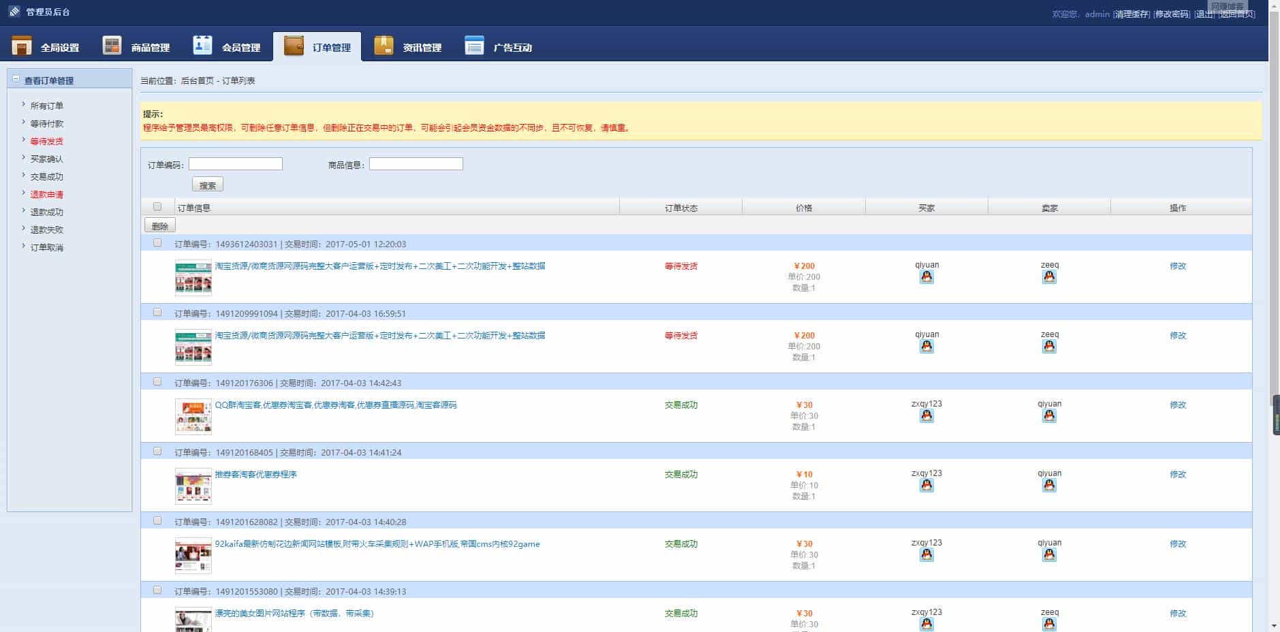Open 会员管理 via its member card icon

click(202, 45)
